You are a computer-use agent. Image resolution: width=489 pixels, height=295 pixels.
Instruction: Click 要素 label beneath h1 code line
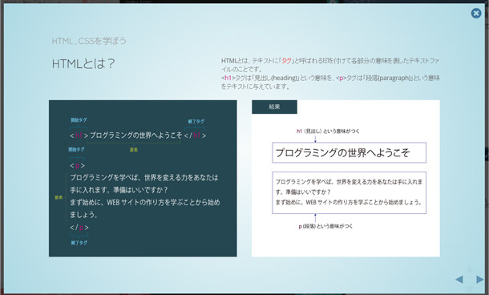[134, 150]
